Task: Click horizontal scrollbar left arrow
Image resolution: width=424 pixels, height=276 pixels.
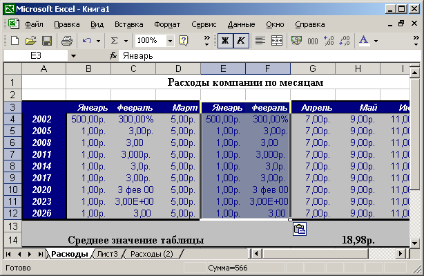Action: point(256,254)
